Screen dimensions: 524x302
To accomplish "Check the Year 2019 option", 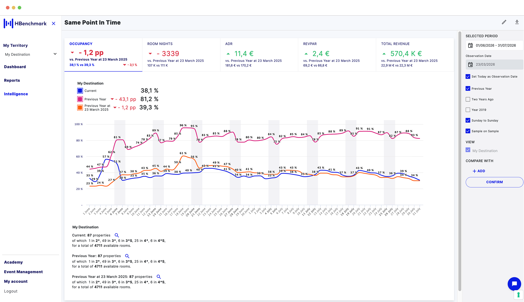I will pyautogui.click(x=468, y=110).
